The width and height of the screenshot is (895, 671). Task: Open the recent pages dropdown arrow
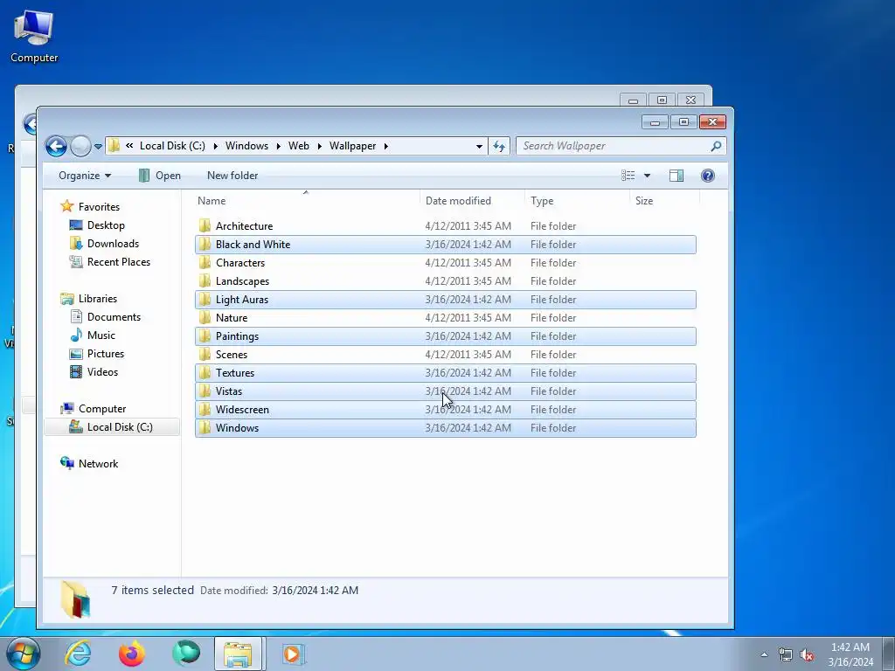click(x=98, y=147)
